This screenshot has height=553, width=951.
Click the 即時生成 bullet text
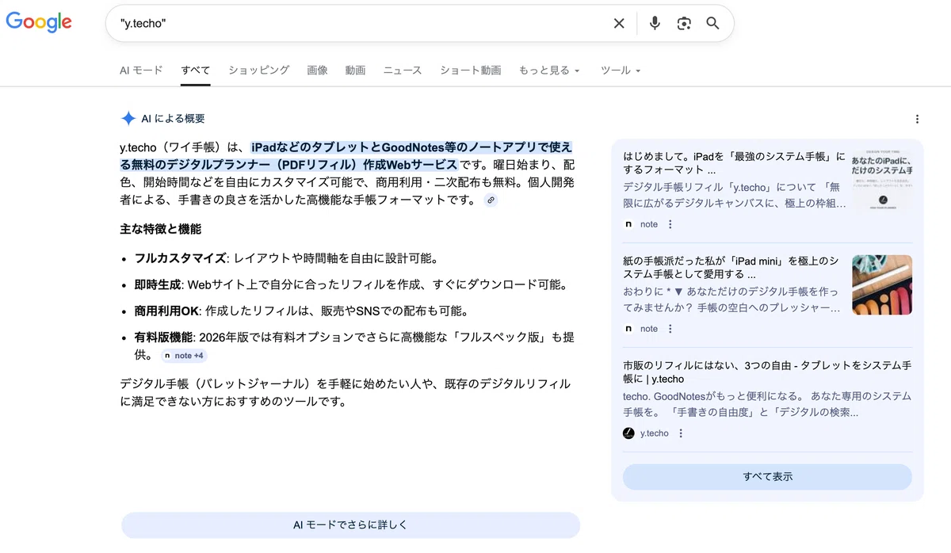[350, 284]
